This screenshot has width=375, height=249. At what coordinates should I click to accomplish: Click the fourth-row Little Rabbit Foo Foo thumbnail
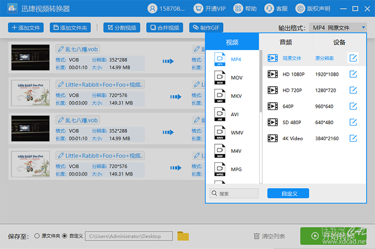(x=30, y=164)
